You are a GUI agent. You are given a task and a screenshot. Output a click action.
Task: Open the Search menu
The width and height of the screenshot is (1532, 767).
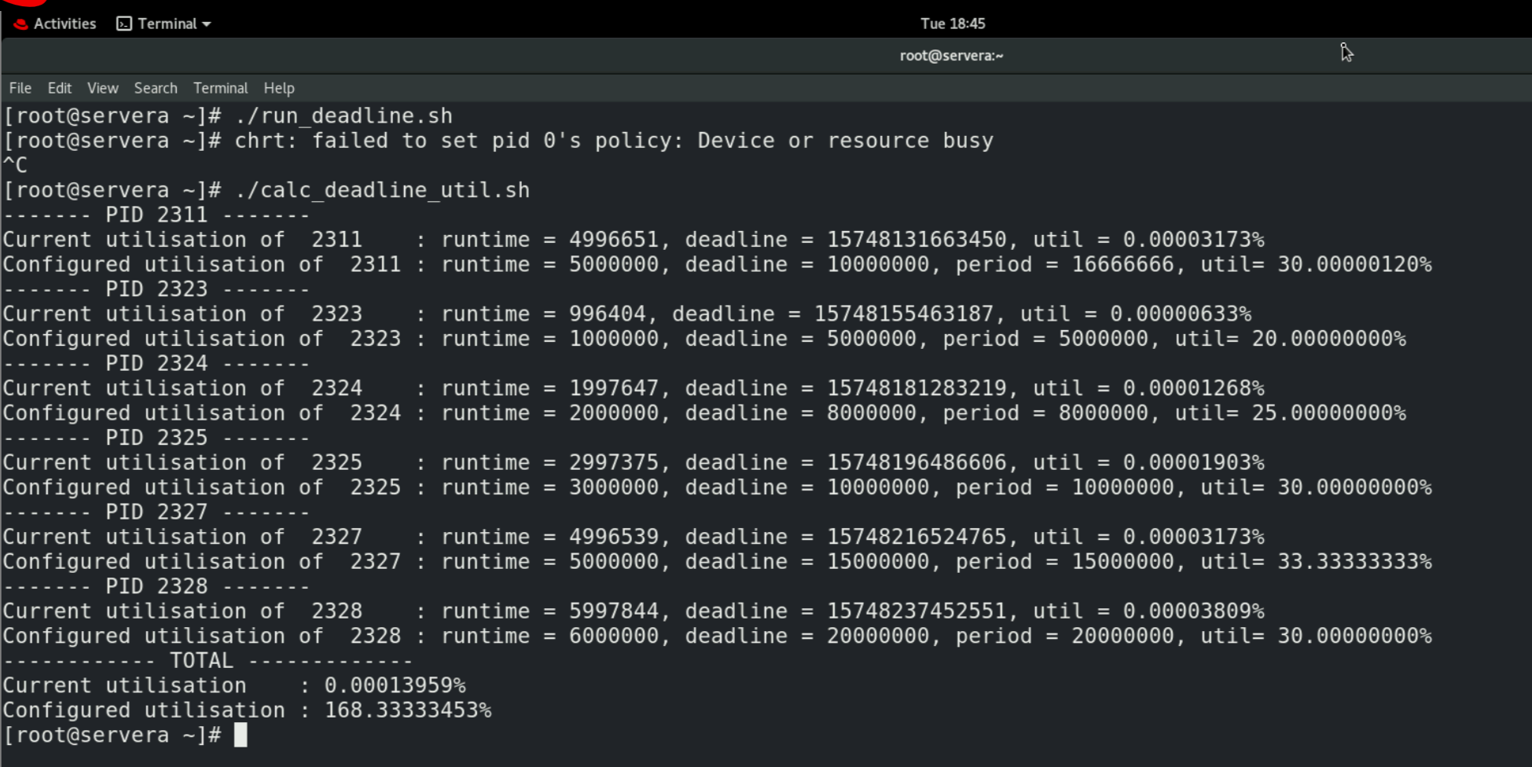tap(156, 88)
